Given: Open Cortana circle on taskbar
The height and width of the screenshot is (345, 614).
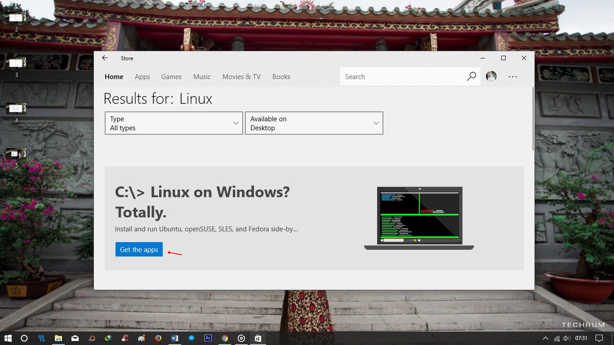Looking at the screenshot, I should 24,338.
